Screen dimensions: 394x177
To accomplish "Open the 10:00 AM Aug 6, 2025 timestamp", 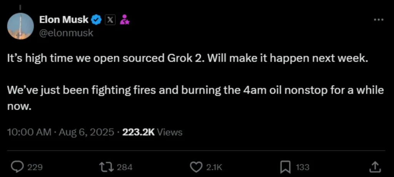I will pyautogui.click(x=61, y=132).
